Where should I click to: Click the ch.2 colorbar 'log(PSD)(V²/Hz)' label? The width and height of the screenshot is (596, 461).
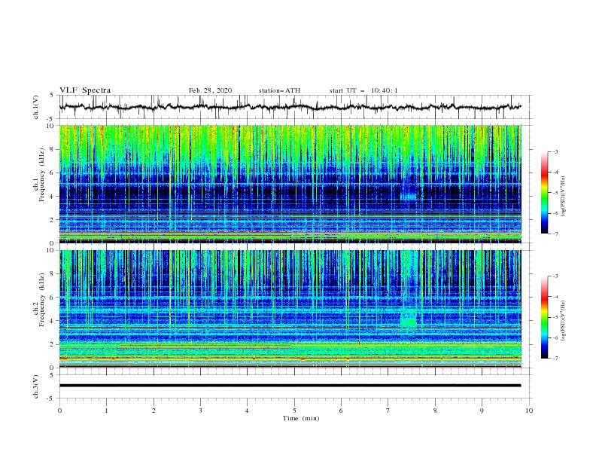pyautogui.click(x=564, y=320)
